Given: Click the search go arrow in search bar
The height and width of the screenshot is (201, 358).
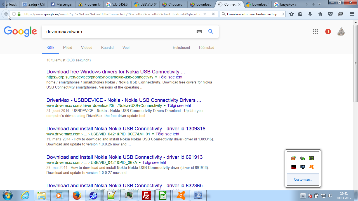Looking at the screenshot, I should pos(282,14).
